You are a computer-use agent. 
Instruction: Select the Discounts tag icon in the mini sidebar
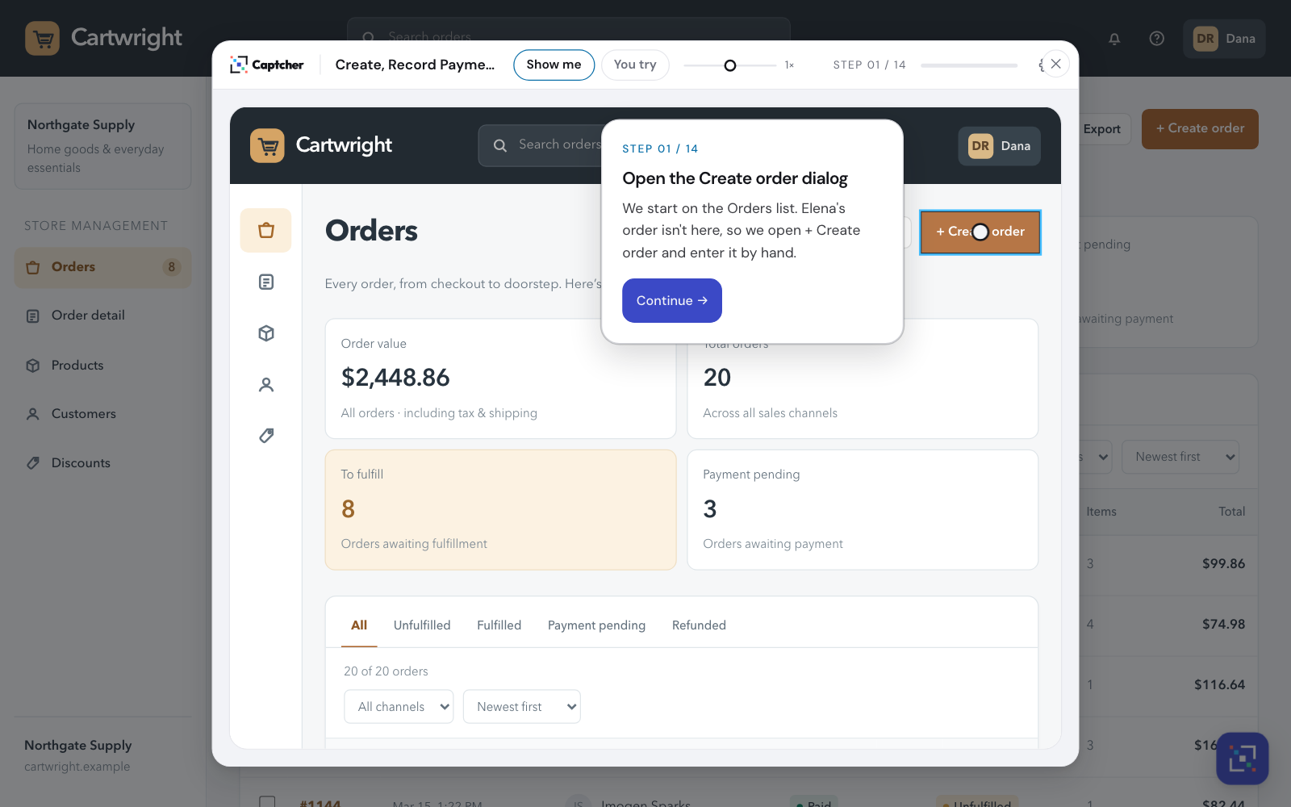click(x=266, y=436)
